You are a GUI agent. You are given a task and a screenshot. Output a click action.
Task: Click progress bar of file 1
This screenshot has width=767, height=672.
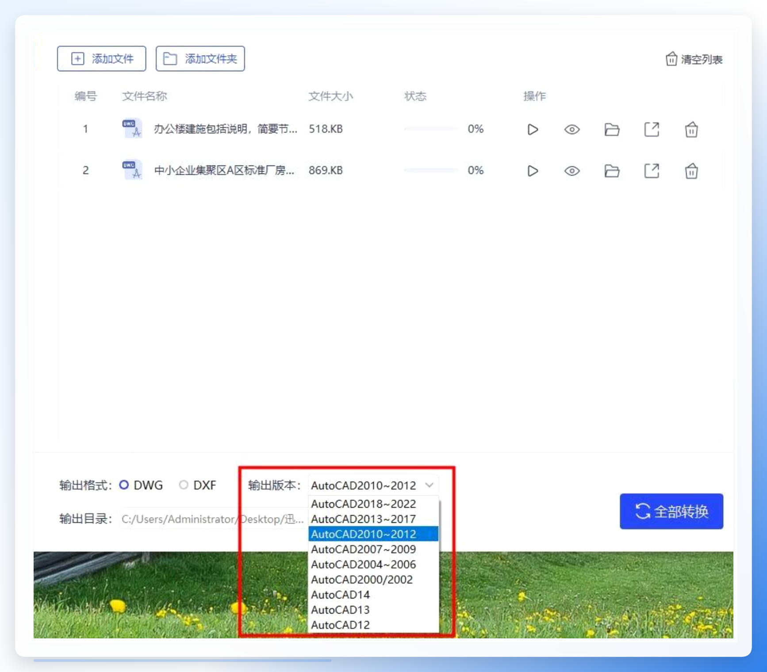click(x=431, y=129)
